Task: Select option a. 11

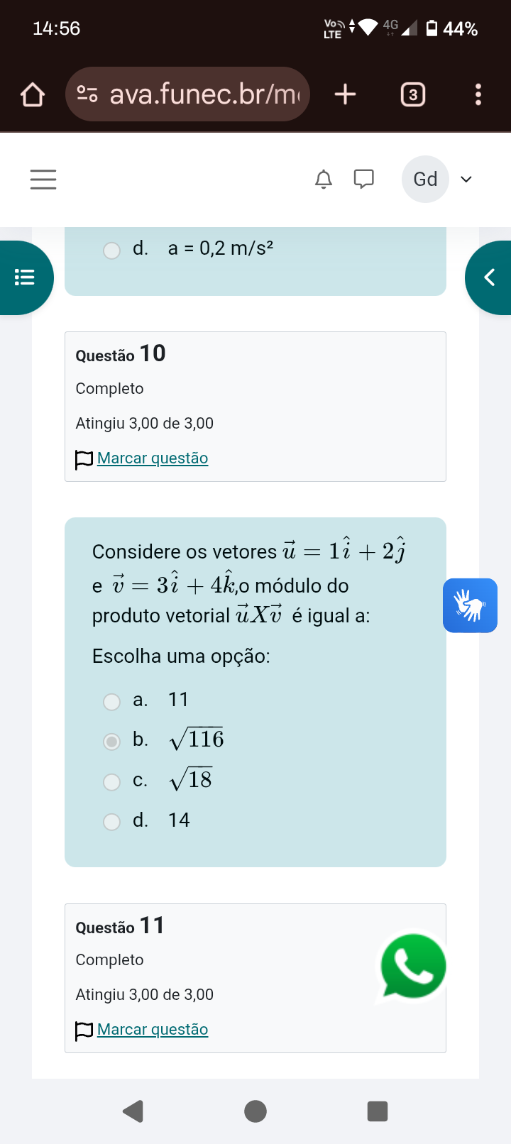Action: [112, 702]
